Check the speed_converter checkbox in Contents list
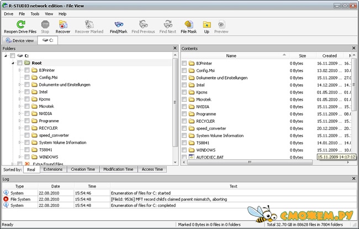Screen dimensions: 359x229 (184, 128)
